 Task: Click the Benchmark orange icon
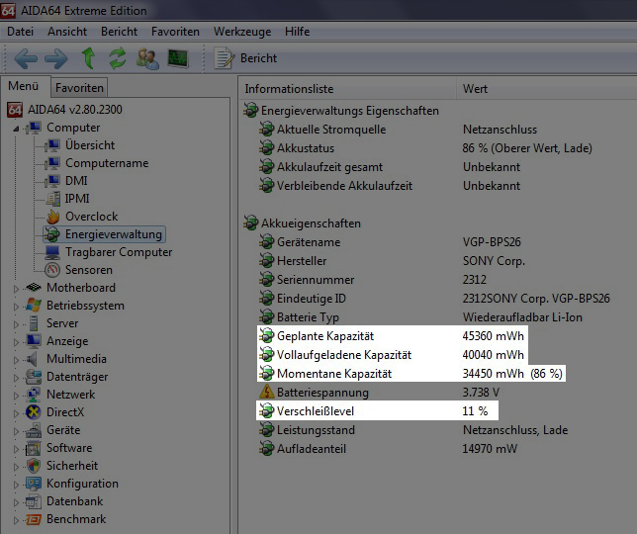click(34, 519)
